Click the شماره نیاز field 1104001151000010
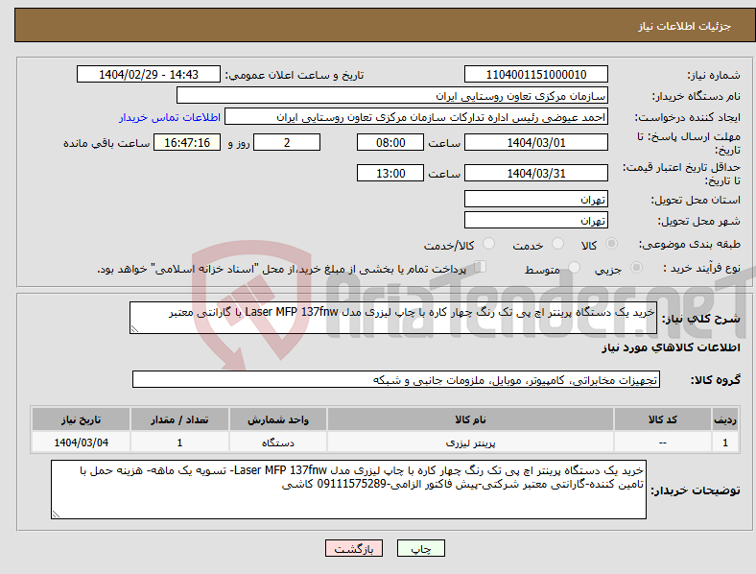Viewport: 756px width, 574px height. click(x=535, y=74)
